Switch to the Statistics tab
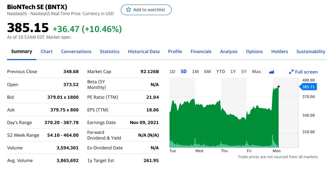Image resolution: width=327 pixels, height=174 pixels. click(x=109, y=51)
